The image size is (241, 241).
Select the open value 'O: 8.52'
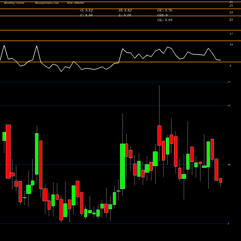pyautogui.click(x=86, y=11)
